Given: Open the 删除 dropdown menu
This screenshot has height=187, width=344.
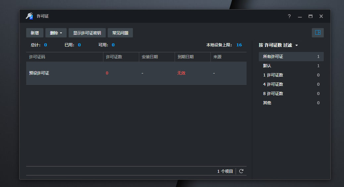Looking at the screenshot, I should pos(56,33).
